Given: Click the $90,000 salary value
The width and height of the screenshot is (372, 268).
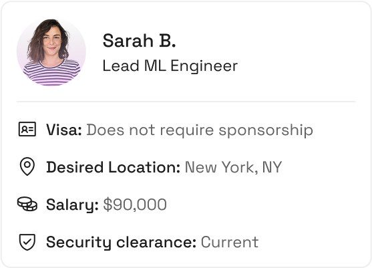Looking at the screenshot, I should coord(135,205).
